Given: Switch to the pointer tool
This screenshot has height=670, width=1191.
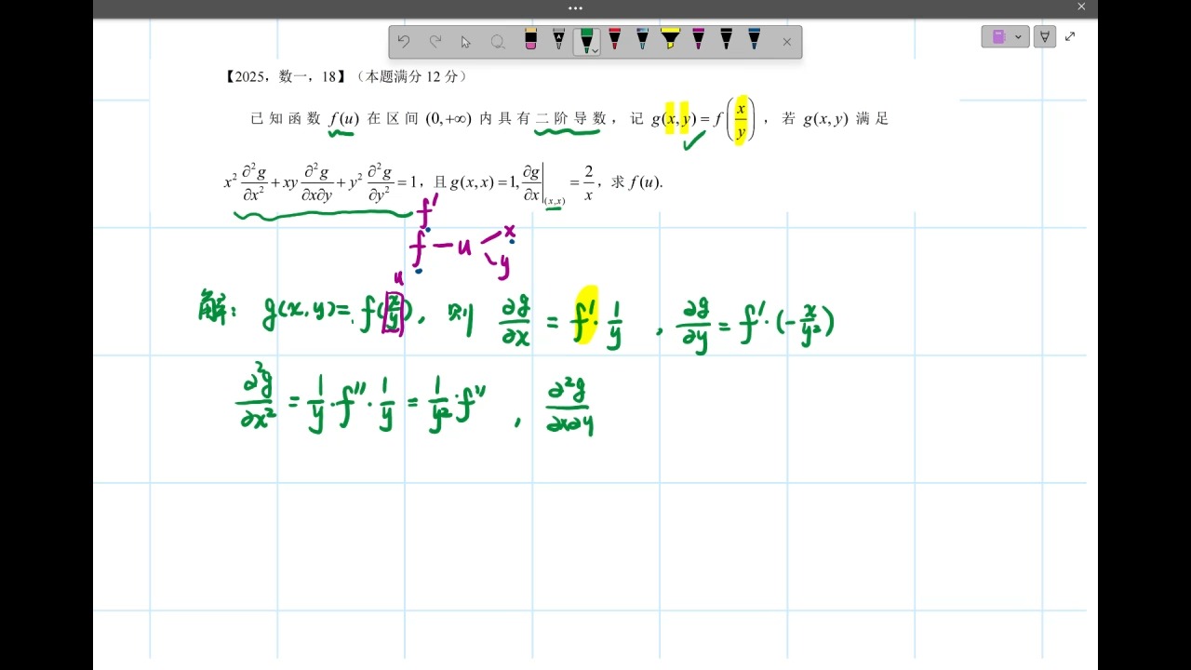Looking at the screenshot, I should tap(464, 41).
